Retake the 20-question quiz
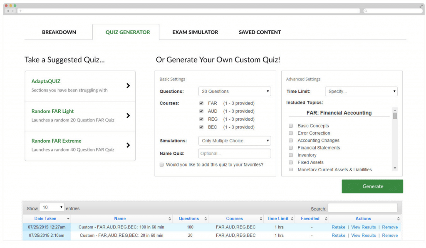426x248 pixels. tap(338, 236)
